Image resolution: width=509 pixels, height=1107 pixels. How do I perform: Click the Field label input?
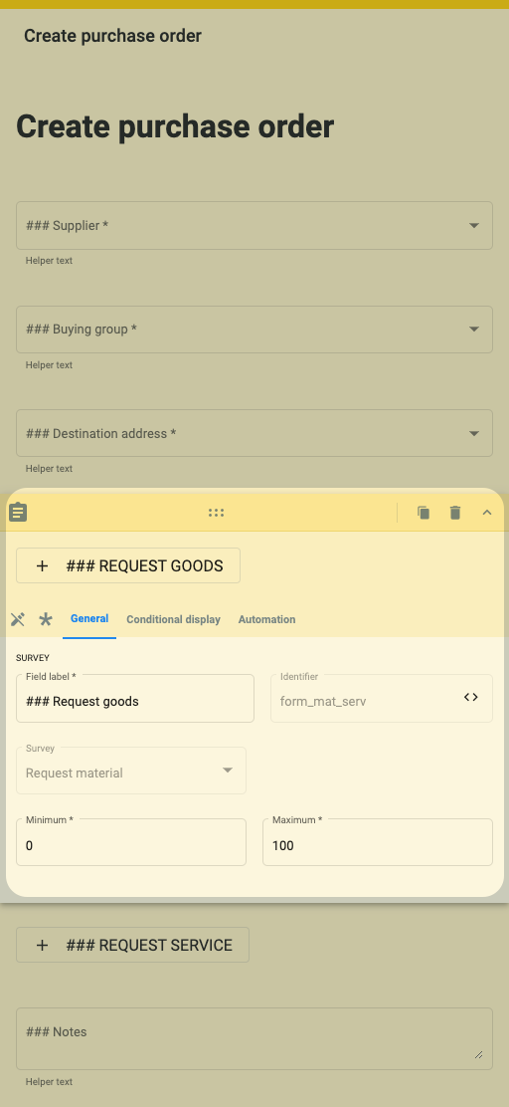135,699
